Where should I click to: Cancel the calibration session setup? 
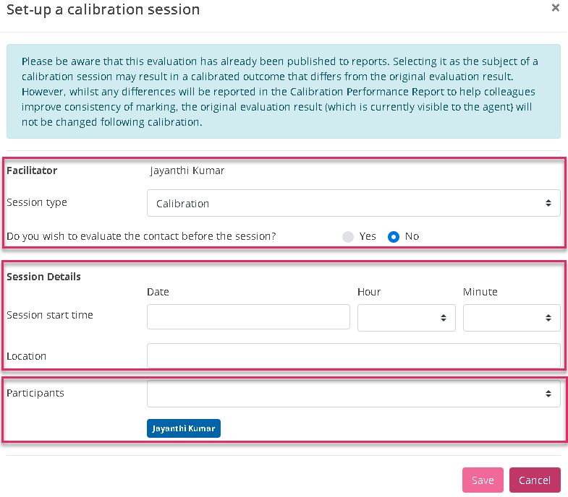click(535, 480)
